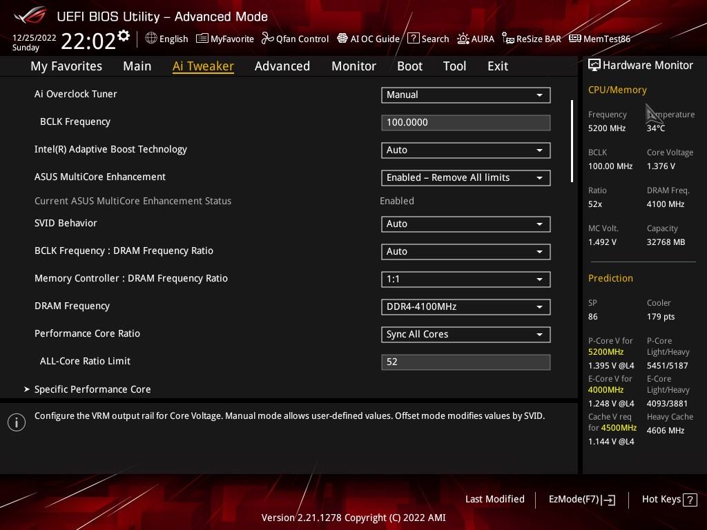Open MyFavorite from the top bar

[225, 39]
